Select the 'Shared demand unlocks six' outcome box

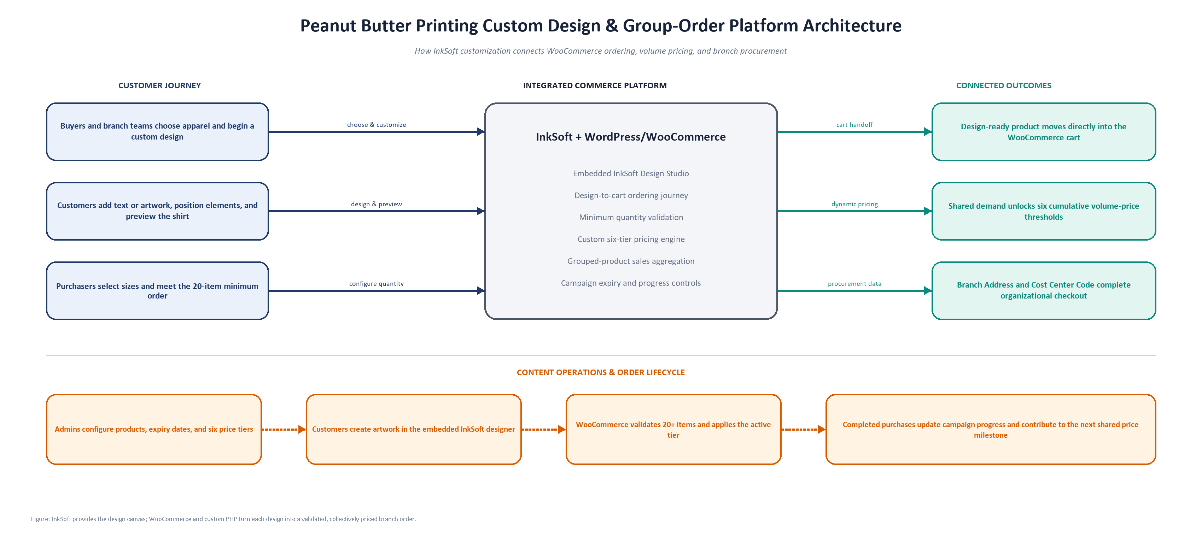(1043, 211)
